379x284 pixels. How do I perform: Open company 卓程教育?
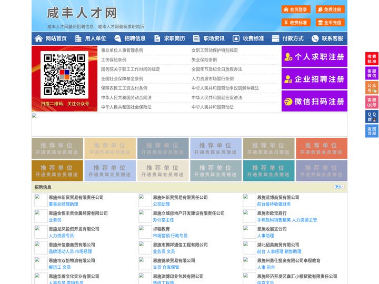click(161, 229)
